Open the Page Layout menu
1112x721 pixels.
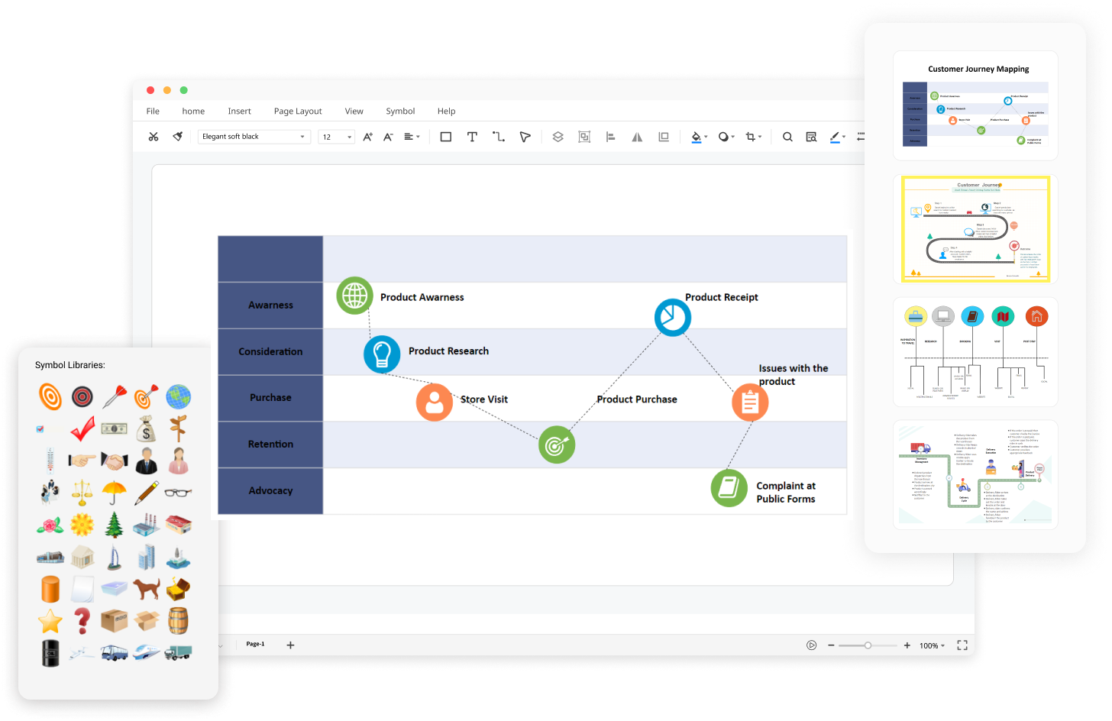pos(298,111)
